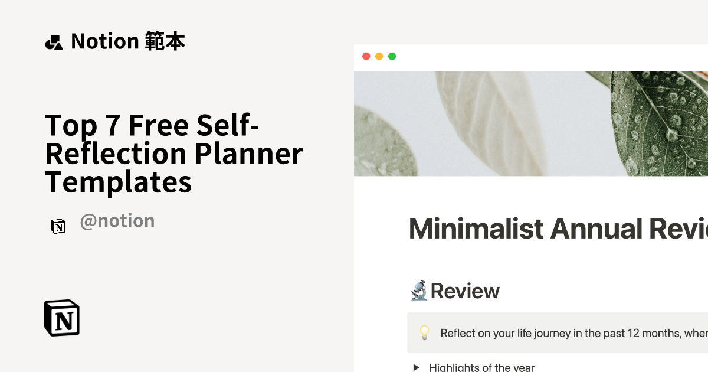Click the disclosure triangle before Highlights

click(417, 367)
